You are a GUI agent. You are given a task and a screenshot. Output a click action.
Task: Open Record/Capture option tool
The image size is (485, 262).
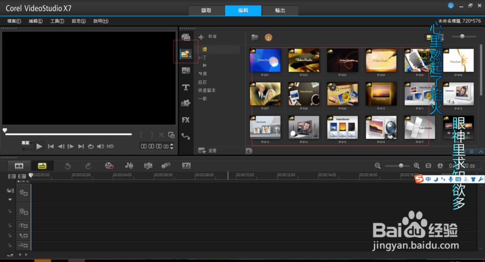tap(109, 166)
